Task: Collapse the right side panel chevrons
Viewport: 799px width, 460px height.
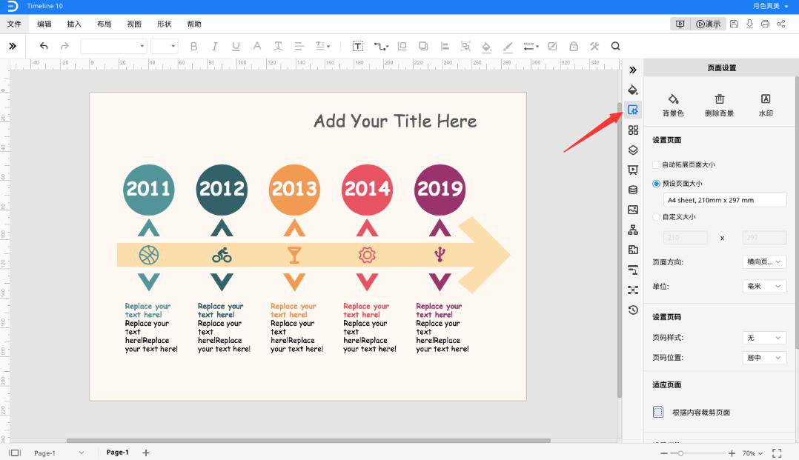Action: click(633, 70)
